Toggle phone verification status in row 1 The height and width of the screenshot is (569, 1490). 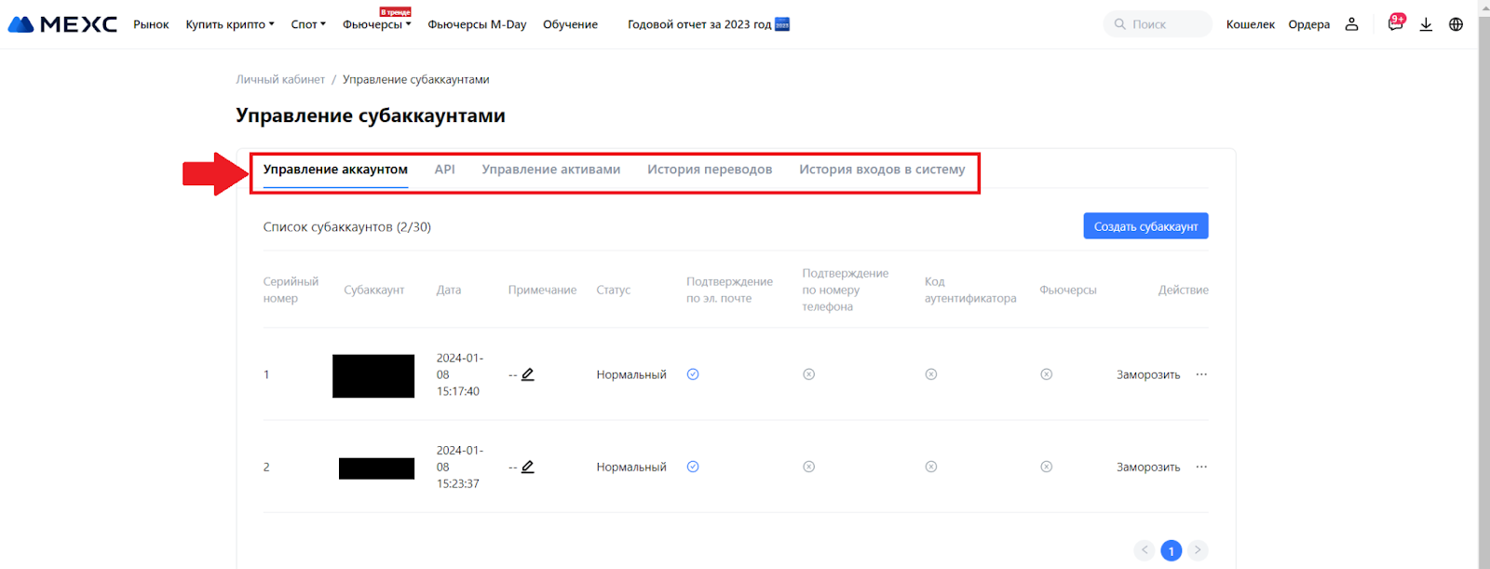808,374
